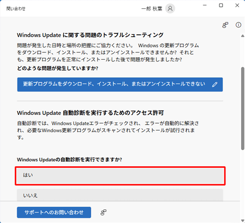
Task: Click heading Windows Update に関する問題のトラブルシューティング
Action: coord(90,35)
